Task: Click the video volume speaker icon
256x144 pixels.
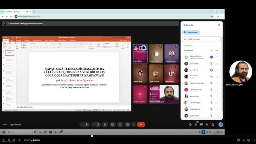Action: pyautogui.click(x=19, y=140)
